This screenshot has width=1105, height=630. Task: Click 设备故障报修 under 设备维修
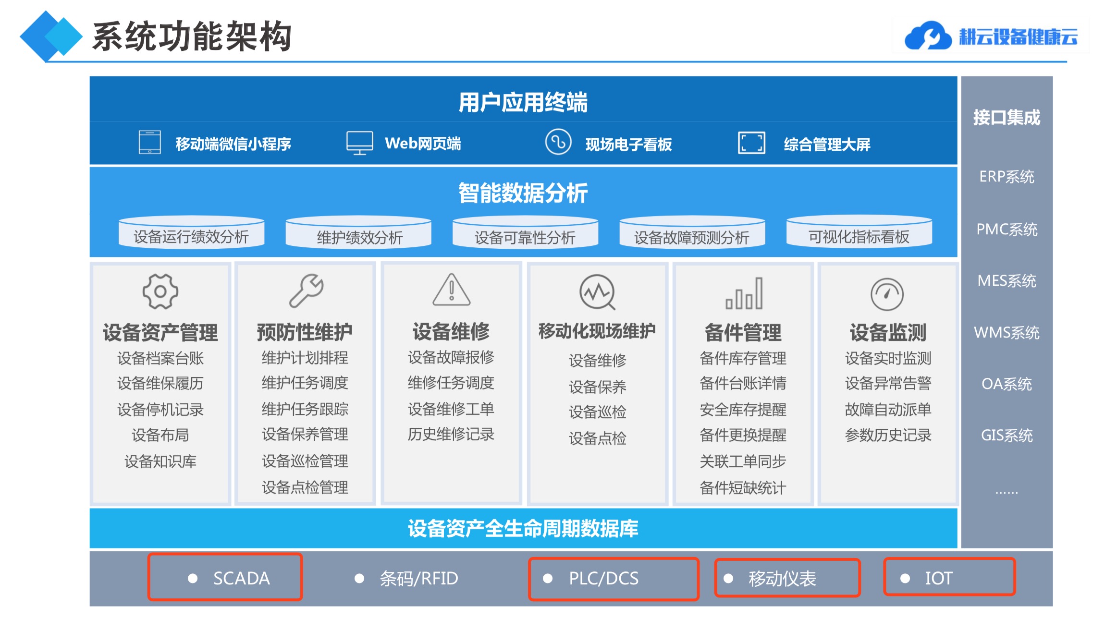pos(451,357)
